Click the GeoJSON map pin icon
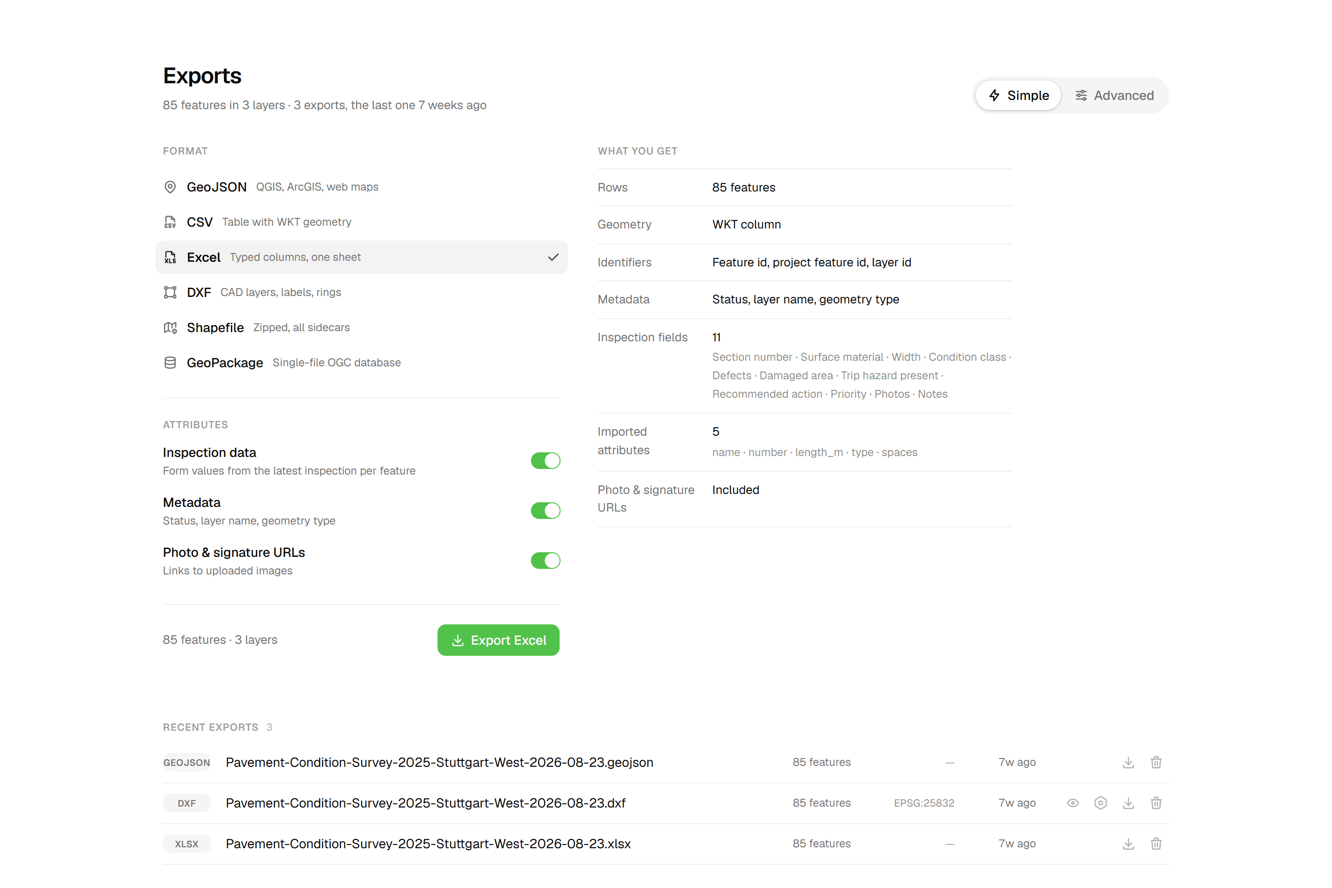Viewport: 1332px width, 888px height. pyautogui.click(x=170, y=187)
